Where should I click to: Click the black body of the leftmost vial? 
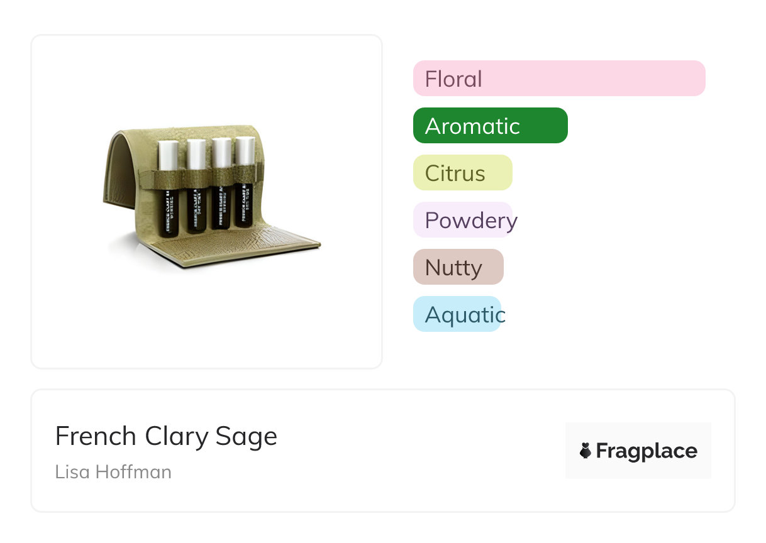pos(168,211)
